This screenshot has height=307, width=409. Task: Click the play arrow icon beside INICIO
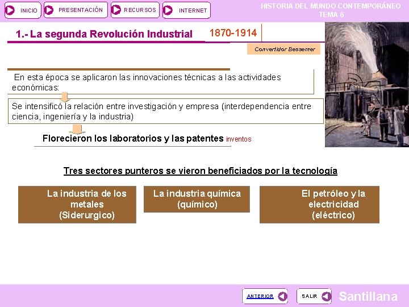(10, 10)
